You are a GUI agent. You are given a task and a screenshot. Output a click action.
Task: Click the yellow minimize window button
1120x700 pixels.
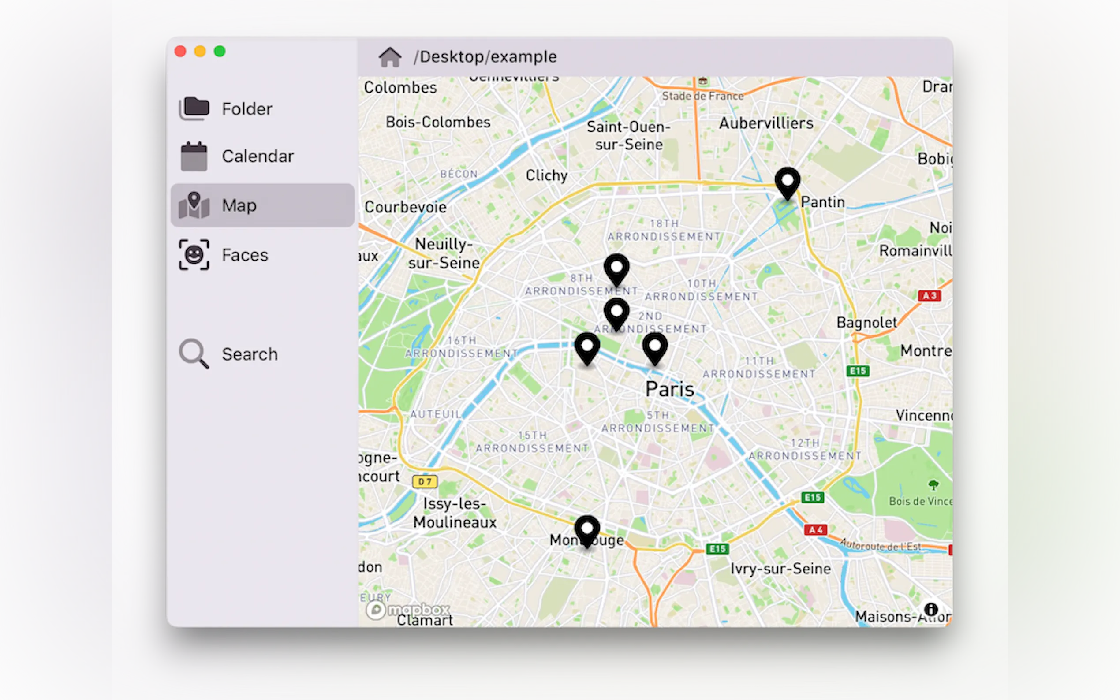[200, 51]
